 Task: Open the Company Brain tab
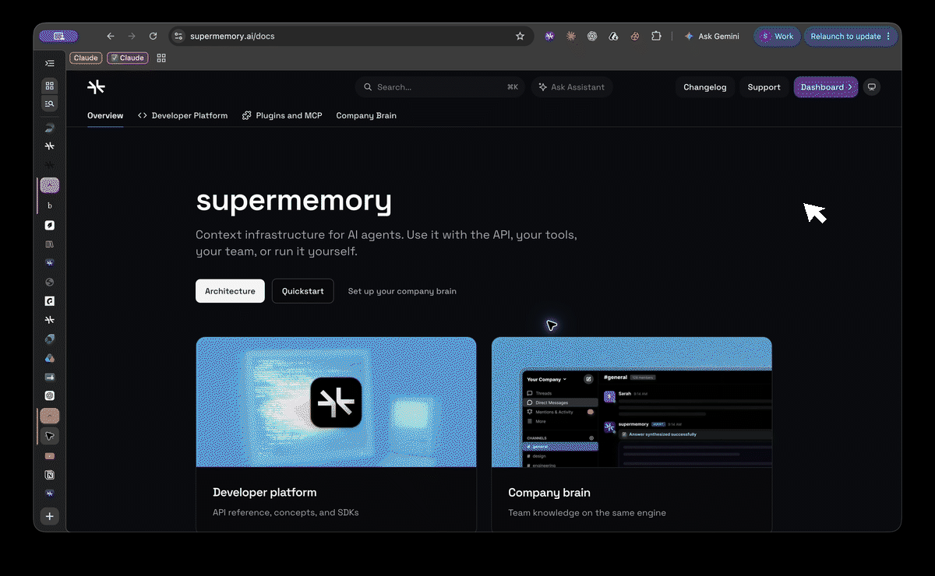click(366, 115)
